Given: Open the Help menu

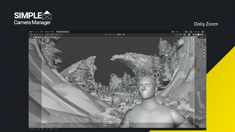Looking at the screenshot, I should tap(52, 32).
